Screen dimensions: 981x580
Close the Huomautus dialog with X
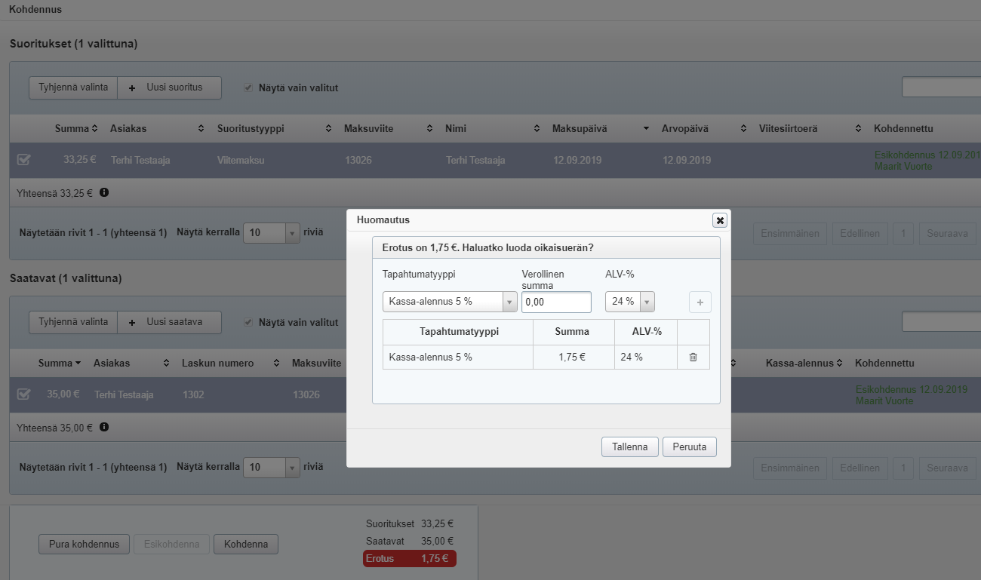(x=720, y=220)
